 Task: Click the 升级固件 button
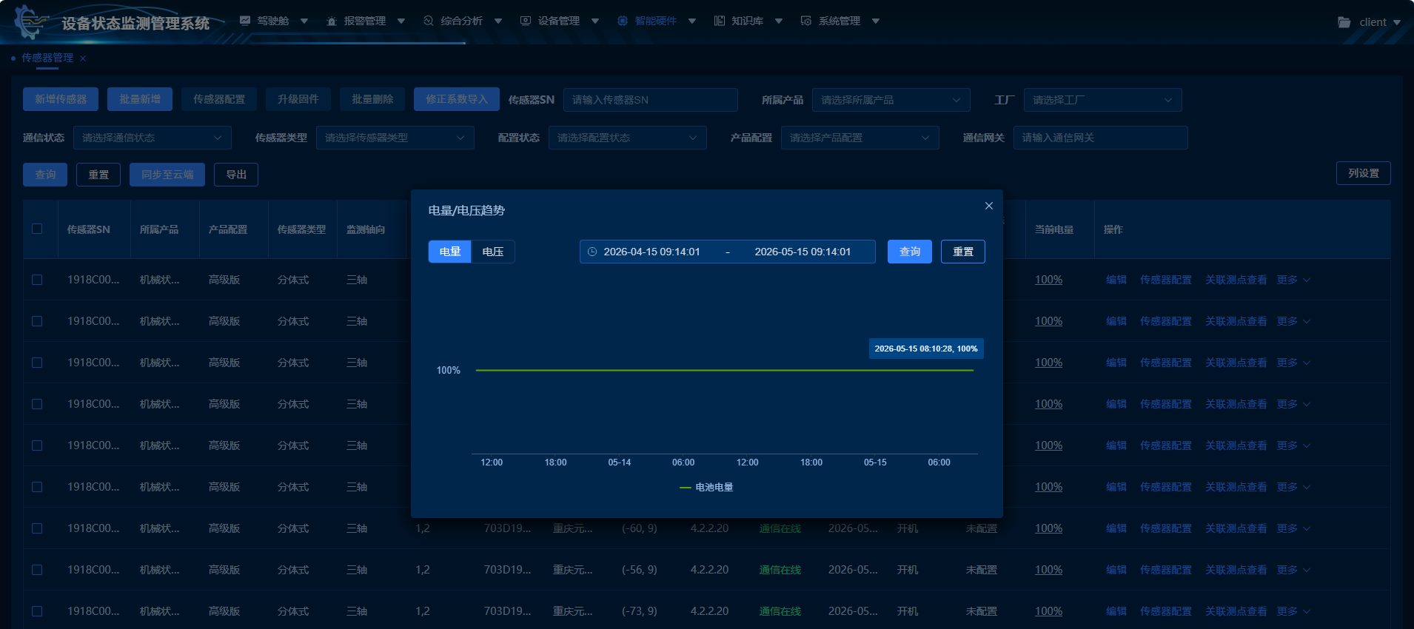coord(298,99)
